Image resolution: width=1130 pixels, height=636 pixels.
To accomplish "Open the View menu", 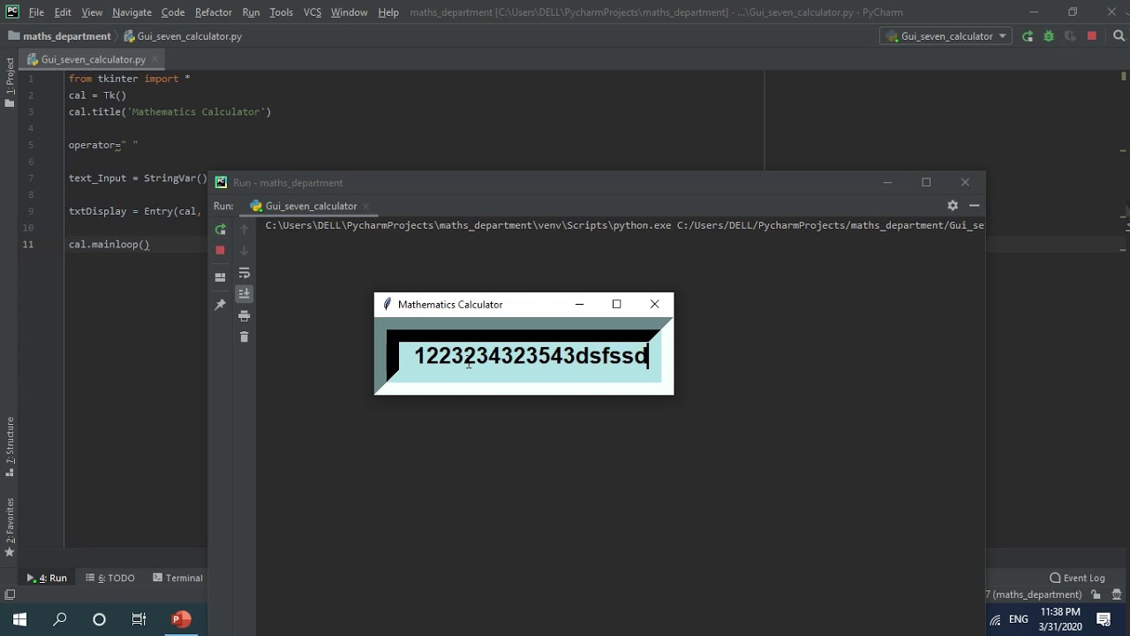I will (x=92, y=12).
